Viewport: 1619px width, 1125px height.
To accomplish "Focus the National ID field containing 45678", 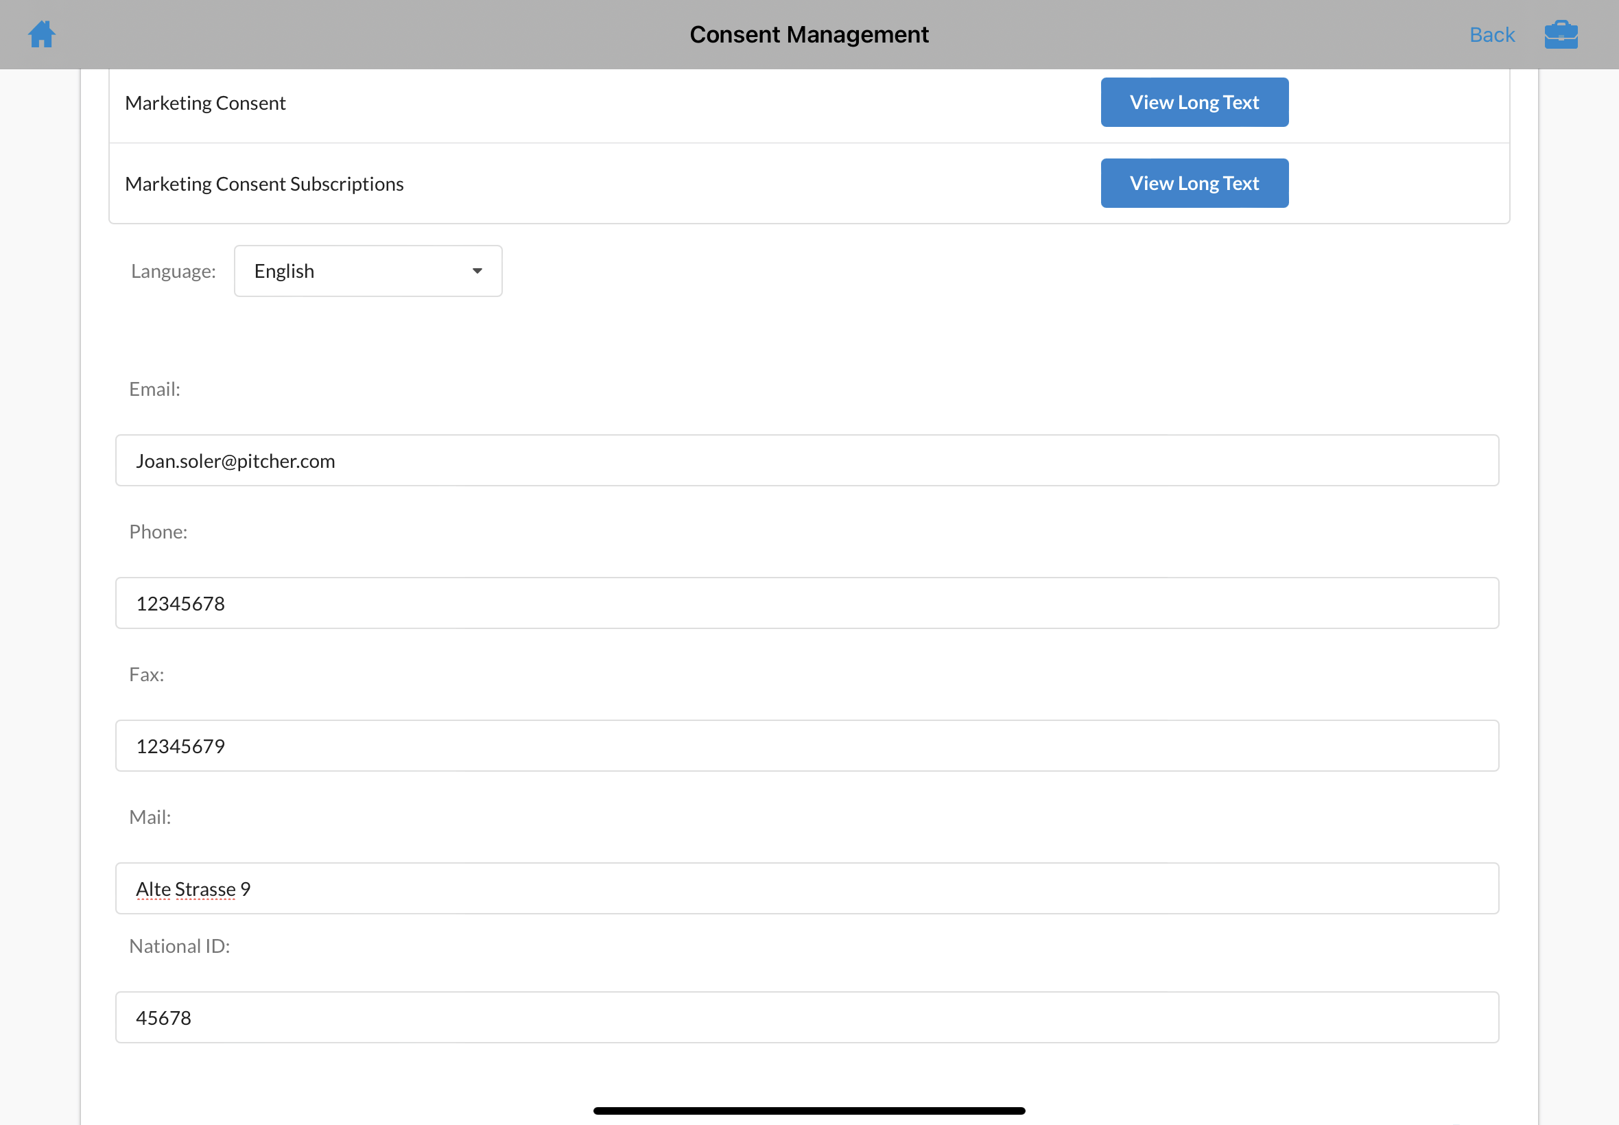I will click(806, 1018).
